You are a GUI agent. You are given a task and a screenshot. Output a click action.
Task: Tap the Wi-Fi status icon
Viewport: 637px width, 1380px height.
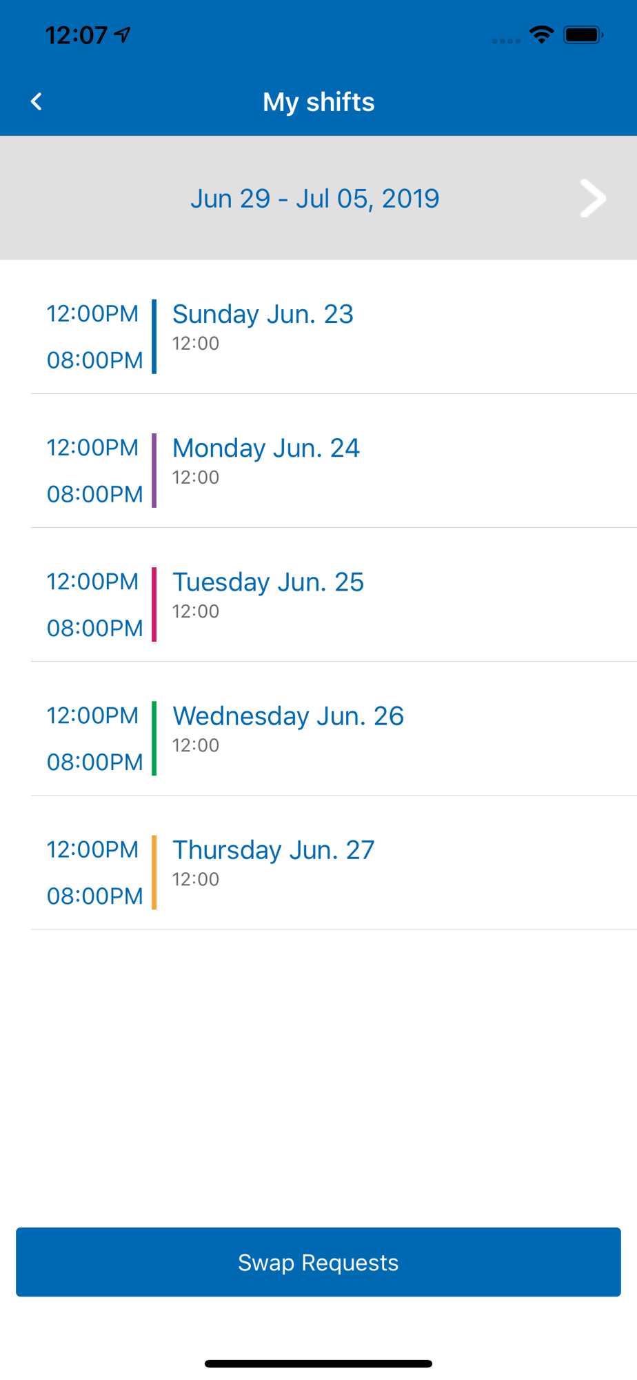(x=542, y=34)
